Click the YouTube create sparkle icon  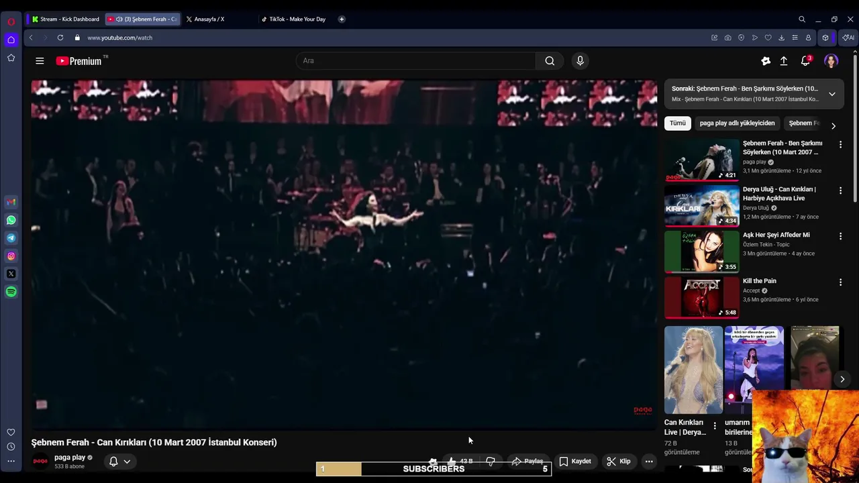(766, 61)
